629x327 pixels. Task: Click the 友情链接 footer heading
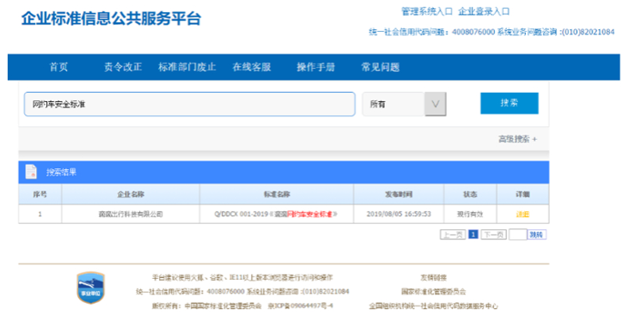pyautogui.click(x=434, y=277)
